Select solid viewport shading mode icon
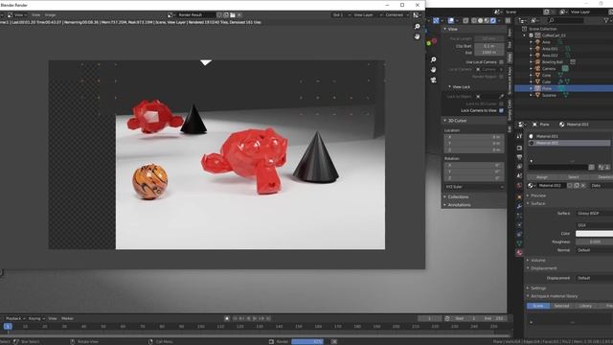Screen dimensions: 613x345 (481, 21)
